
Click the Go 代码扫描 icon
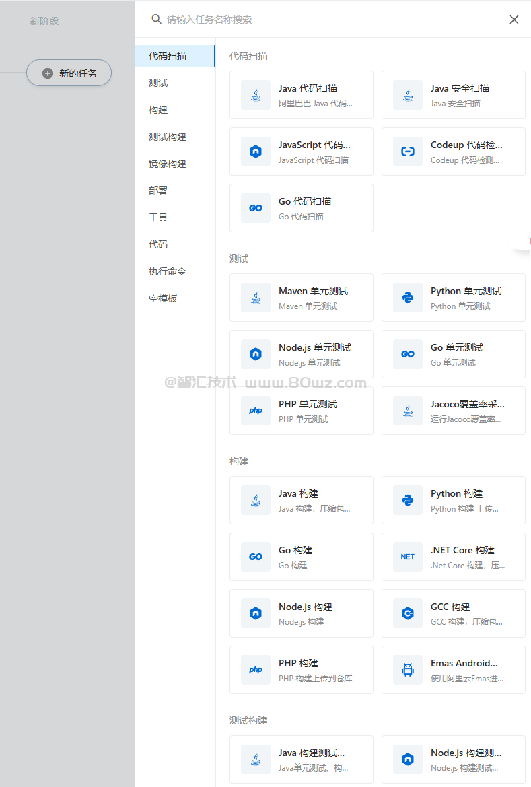click(256, 209)
